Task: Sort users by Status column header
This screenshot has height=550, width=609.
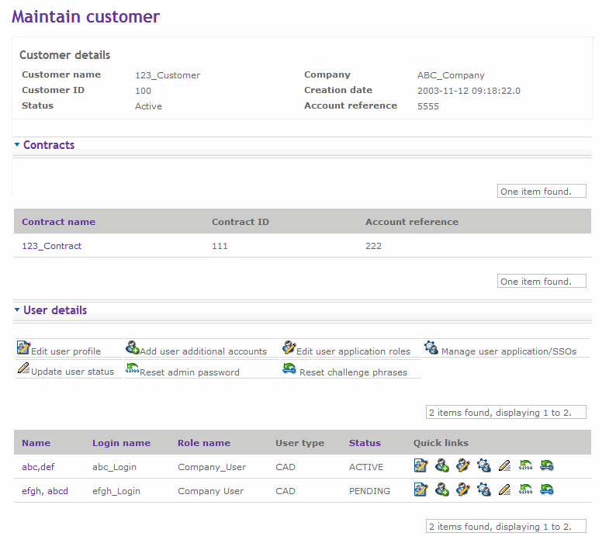Action: click(365, 443)
